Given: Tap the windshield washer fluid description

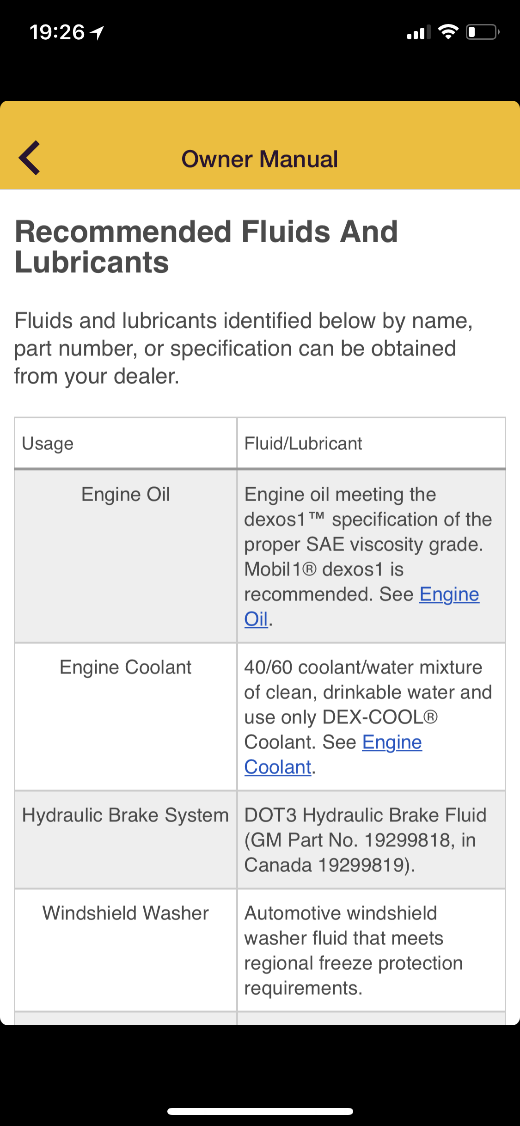Looking at the screenshot, I should tap(353, 950).
